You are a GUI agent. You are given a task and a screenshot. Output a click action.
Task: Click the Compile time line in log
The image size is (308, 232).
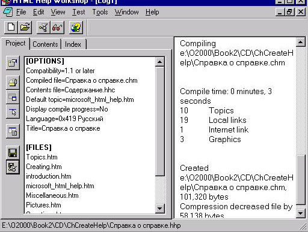[x=226, y=96]
